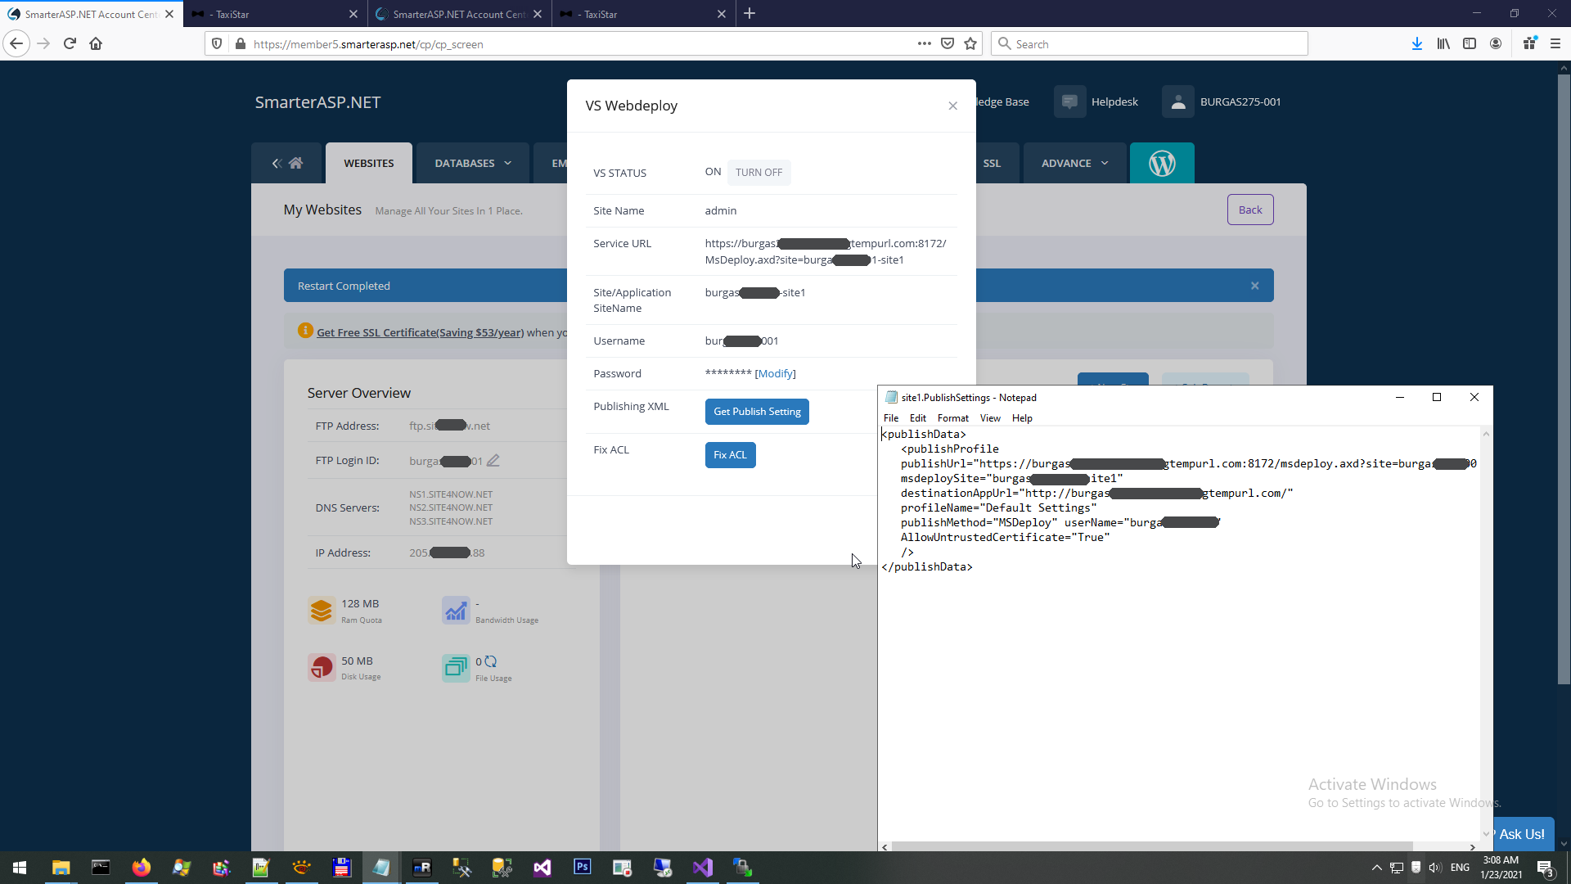
Task: Click the WordPress logo tab
Action: [1161, 164]
